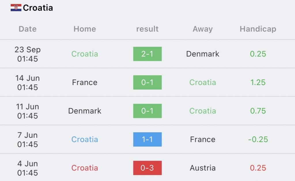Open France away team on 7 Jun
Viewport: 295px width, 181px height.
point(203,139)
